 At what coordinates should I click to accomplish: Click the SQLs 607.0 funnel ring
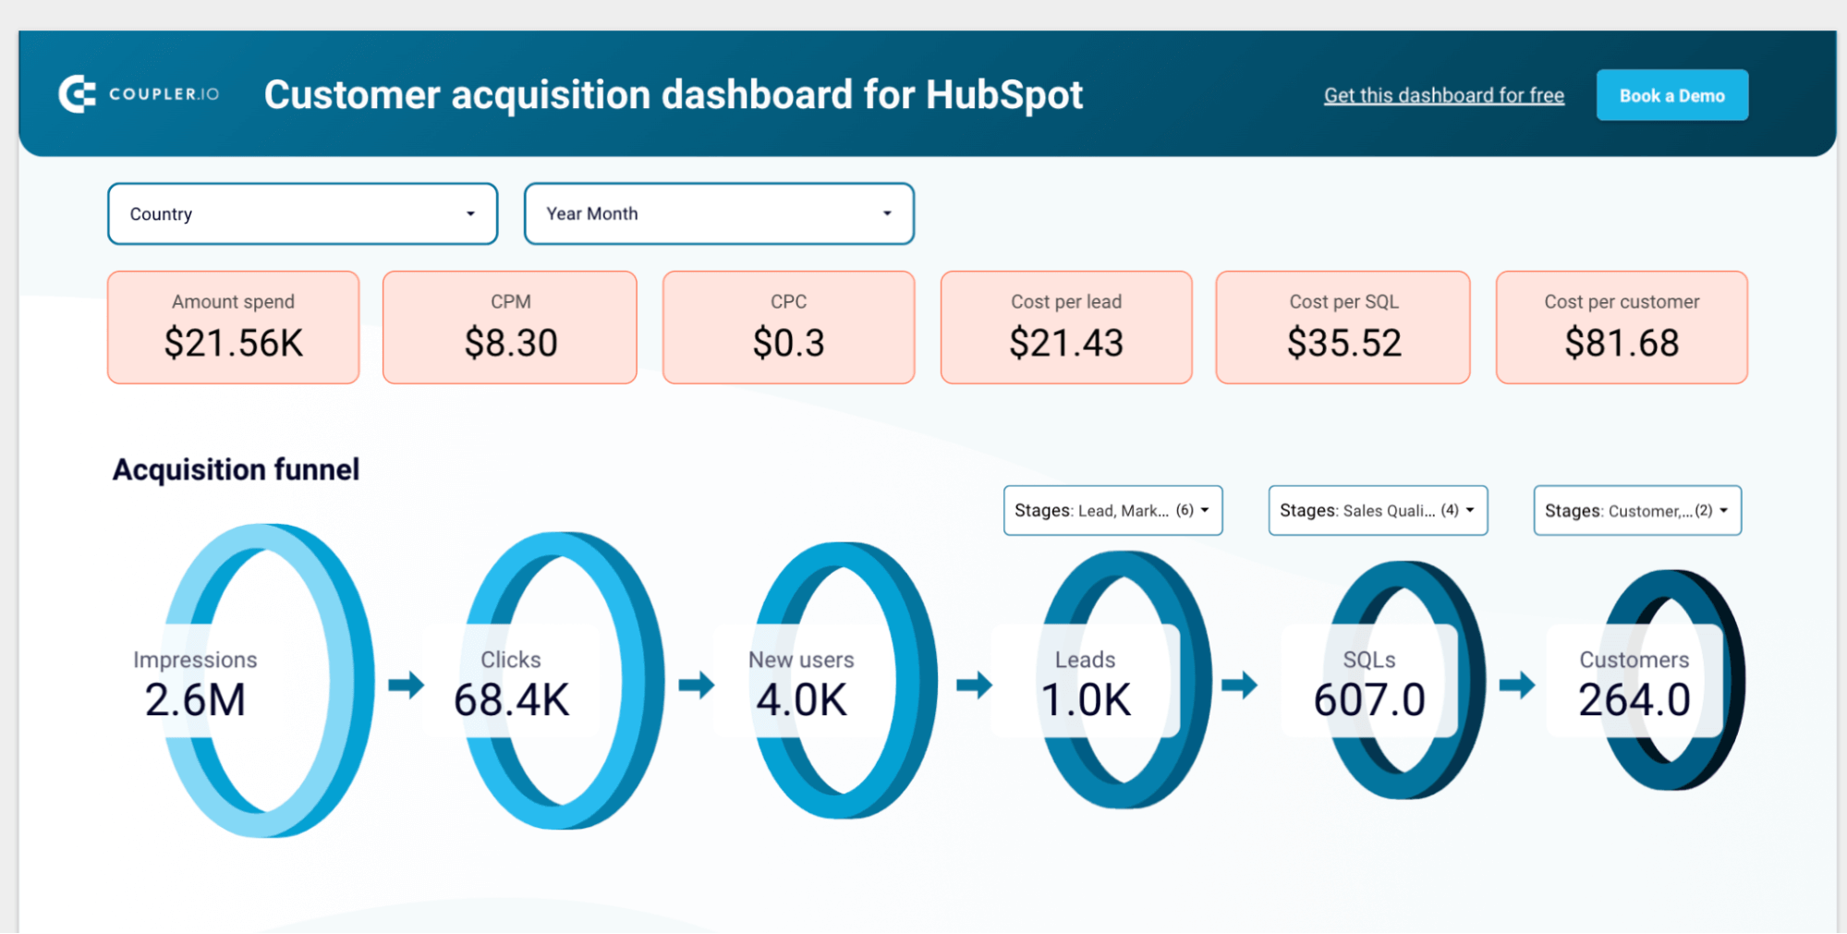click(1404, 681)
